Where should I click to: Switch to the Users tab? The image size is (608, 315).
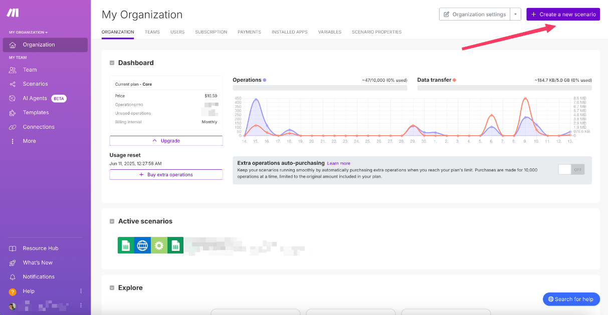click(177, 32)
